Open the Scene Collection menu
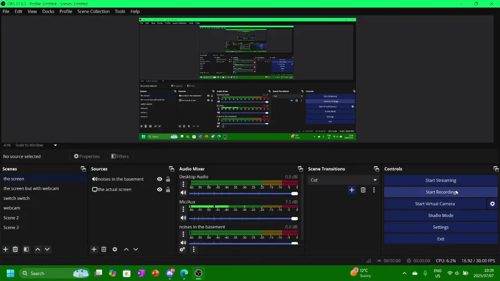Viewport: 500px width, 281px height. tap(93, 12)
